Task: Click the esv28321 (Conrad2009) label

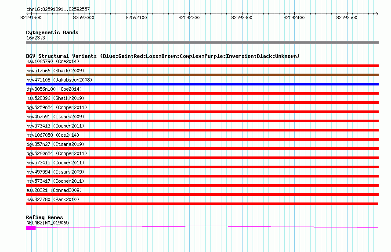Action: point(54,190)
